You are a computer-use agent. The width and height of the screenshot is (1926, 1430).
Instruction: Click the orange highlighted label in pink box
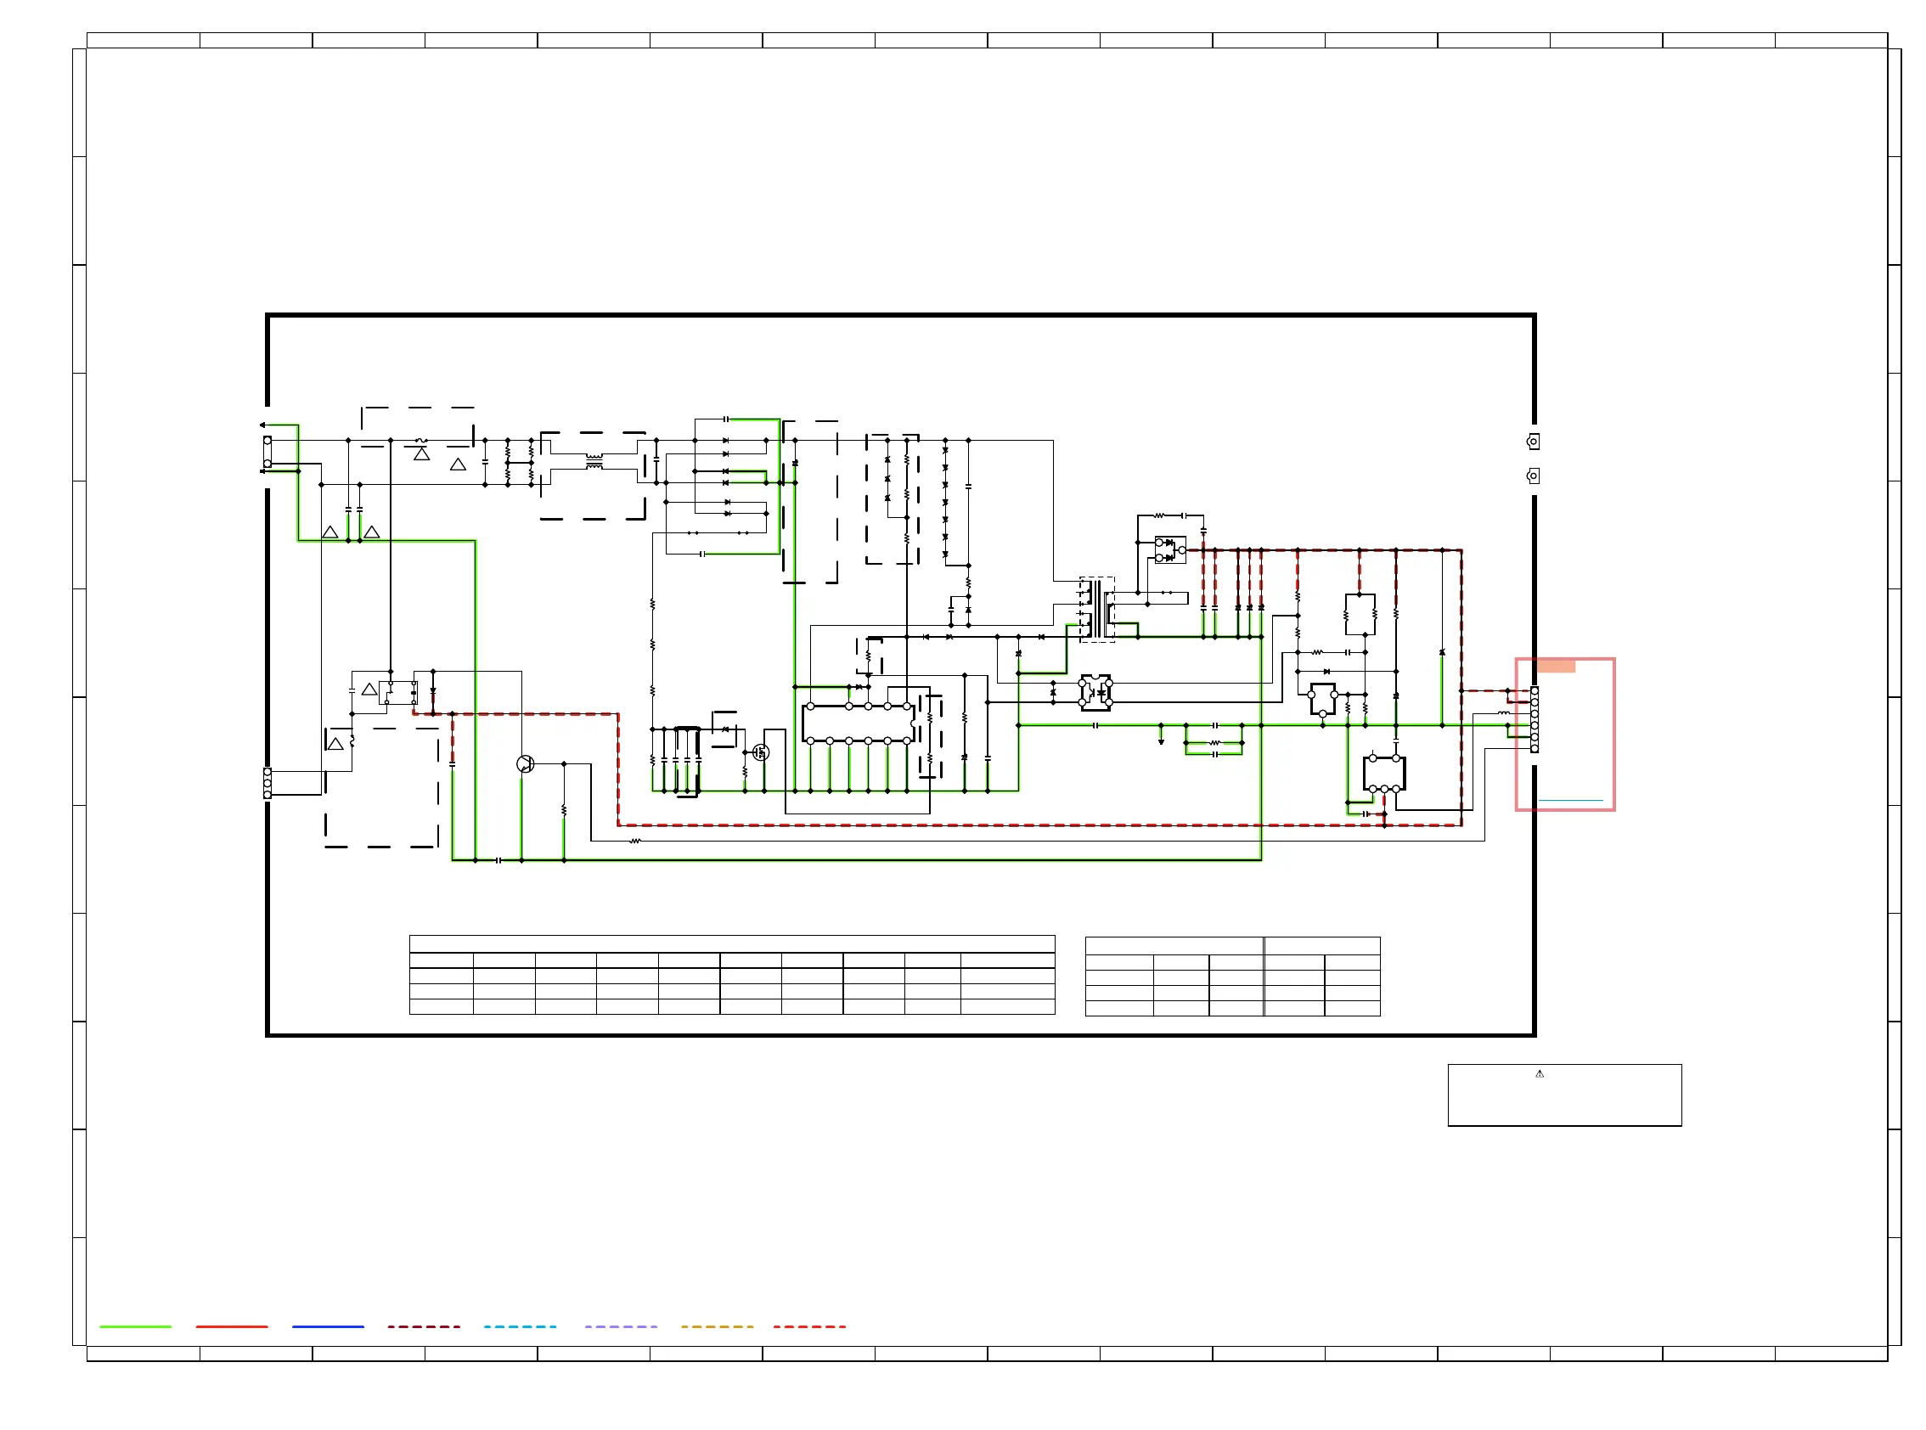pos(1556,666)
